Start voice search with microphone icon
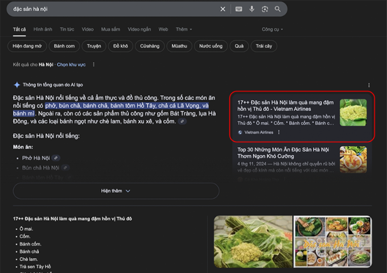 252,9
